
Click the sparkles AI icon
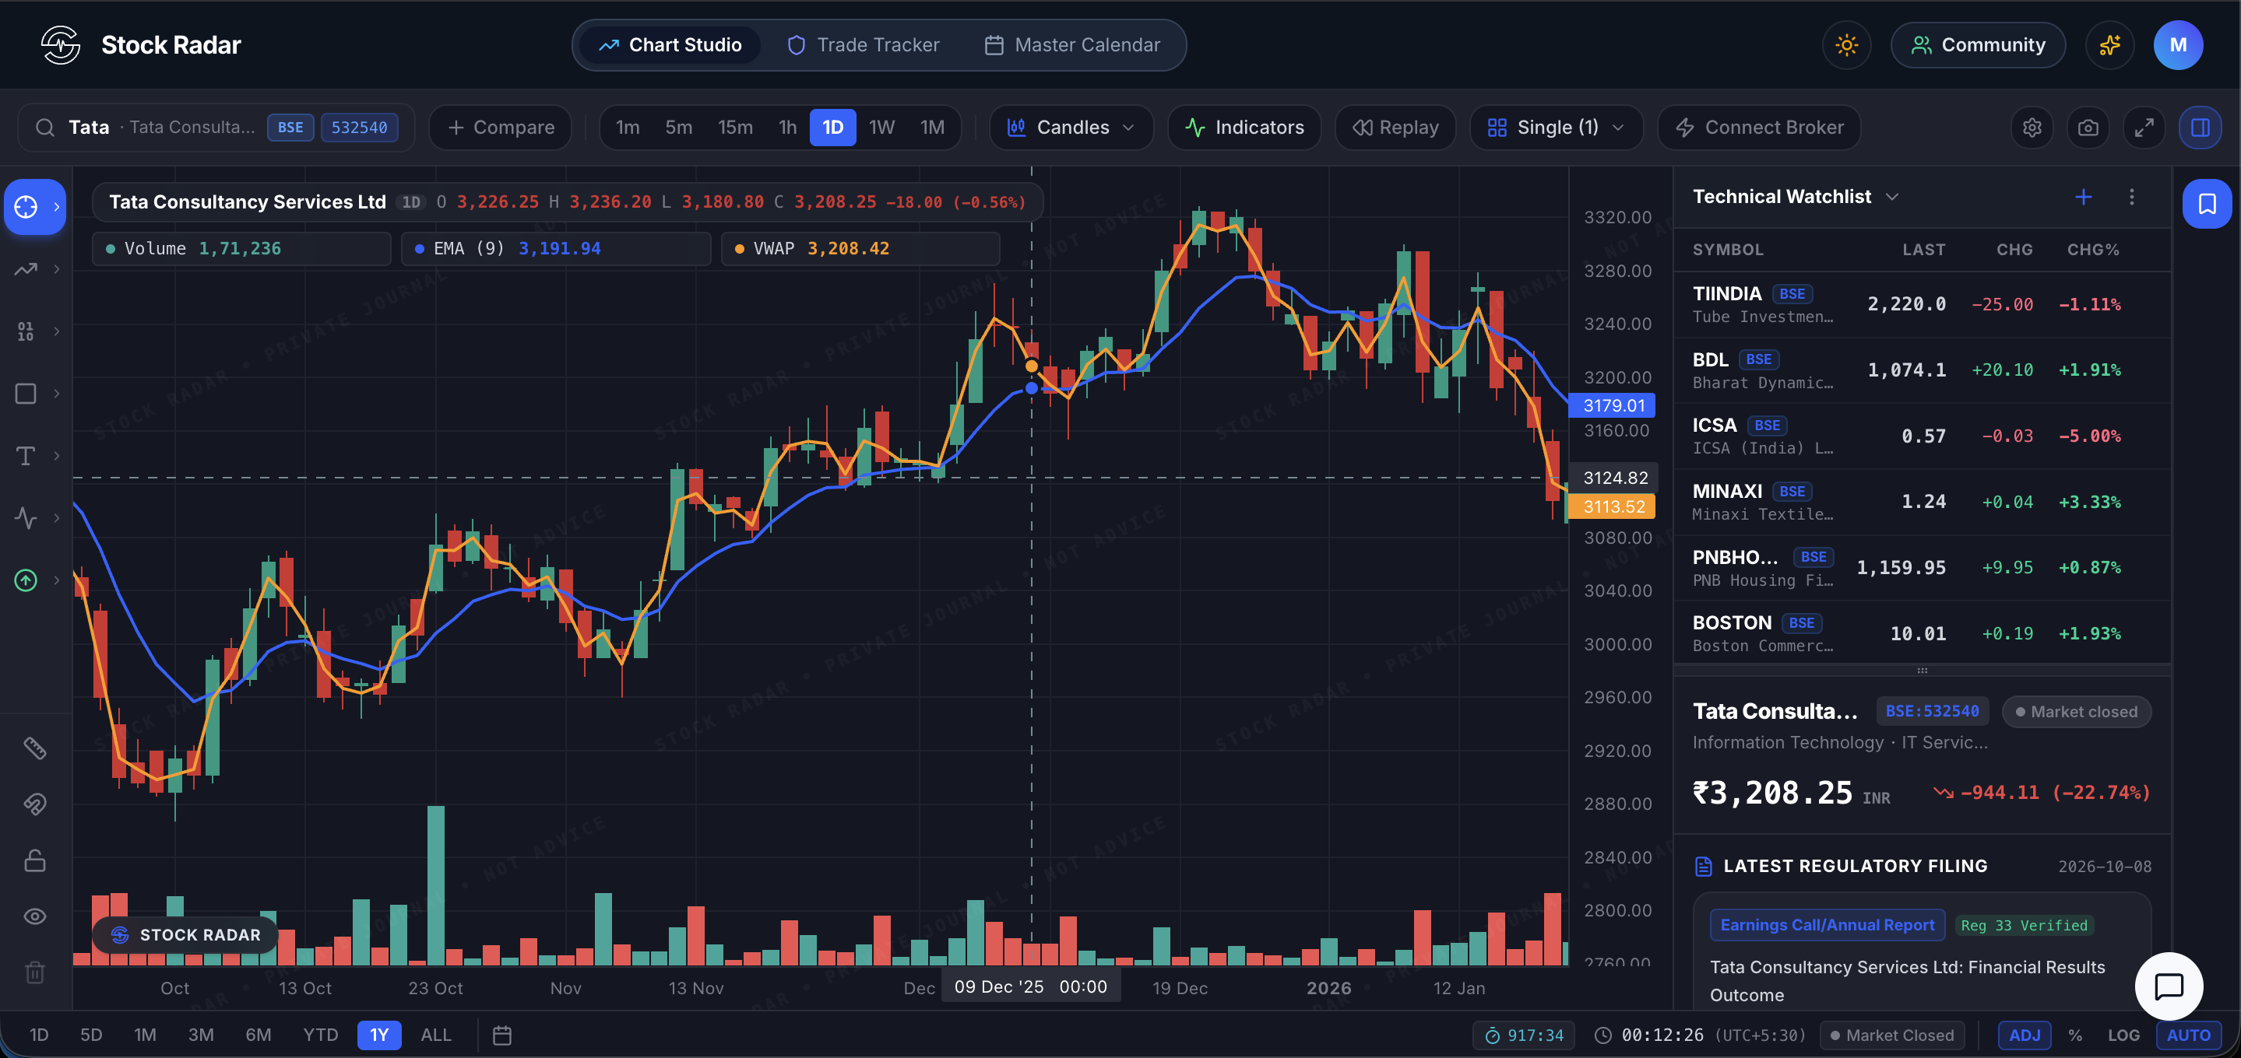pyautogui.click(x=2109, y=45)
